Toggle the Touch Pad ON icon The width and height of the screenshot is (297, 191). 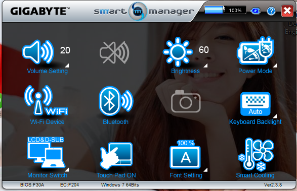click(116, 156)
